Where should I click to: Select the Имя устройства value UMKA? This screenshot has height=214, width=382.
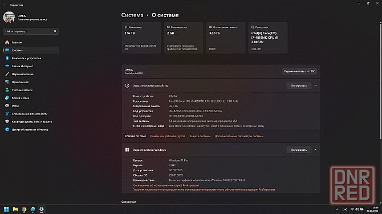173,96
